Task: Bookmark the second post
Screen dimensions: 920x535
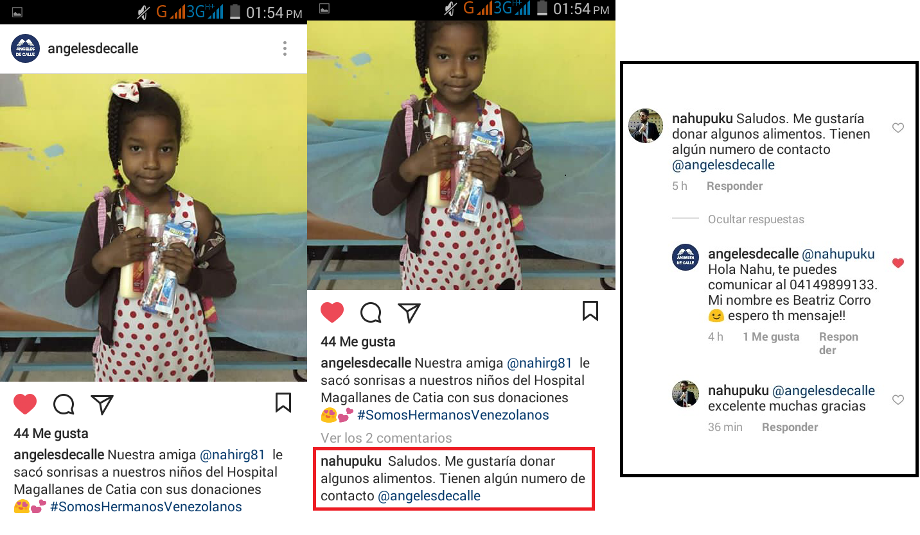Action: coord(590,311)
